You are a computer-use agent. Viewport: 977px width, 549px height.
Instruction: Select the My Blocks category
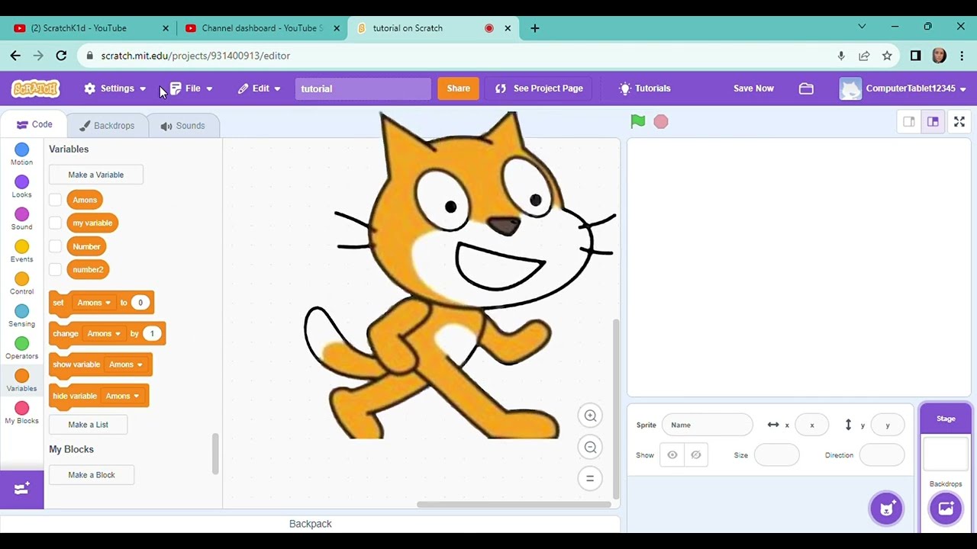point(21,413)
